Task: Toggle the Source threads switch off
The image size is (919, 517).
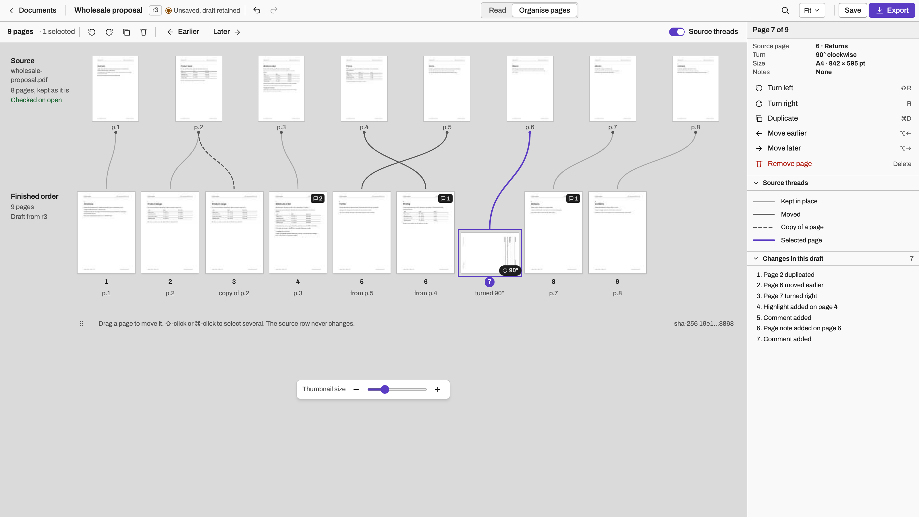Action: click(677, 32)
